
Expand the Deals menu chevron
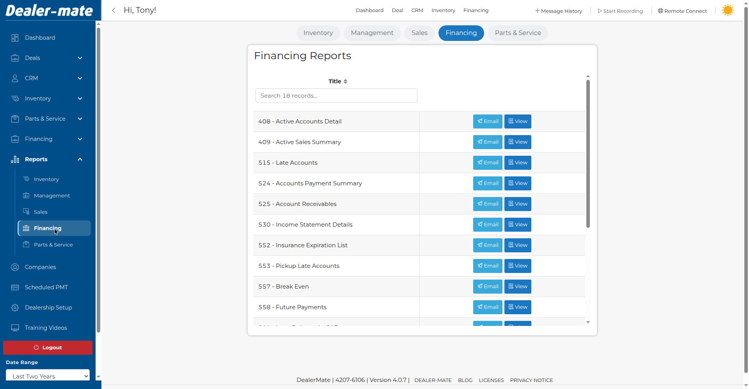(80, 58)
